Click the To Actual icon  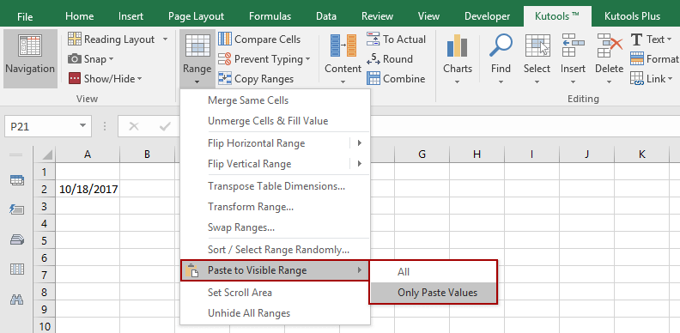pos(373,39)
